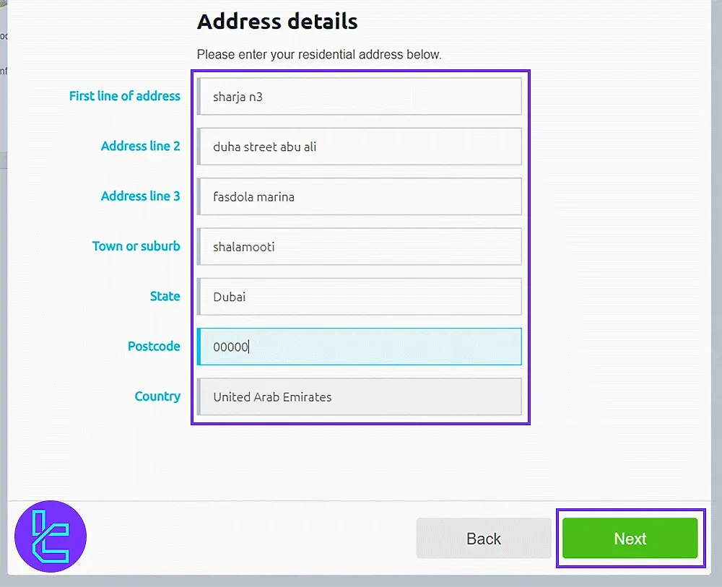Click the First line of address field
Screen dimensions: 722x587
point(359,96)
